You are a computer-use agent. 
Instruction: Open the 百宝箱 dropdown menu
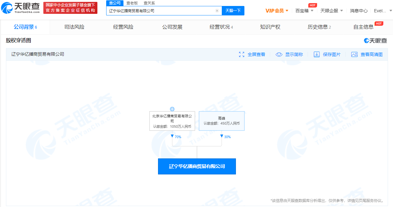click(304, 11)
